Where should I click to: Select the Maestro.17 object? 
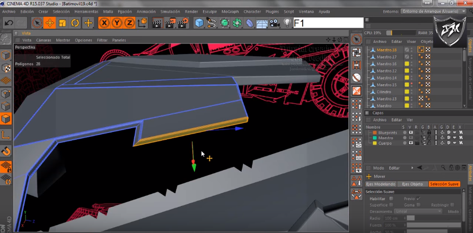click(387, 57)
